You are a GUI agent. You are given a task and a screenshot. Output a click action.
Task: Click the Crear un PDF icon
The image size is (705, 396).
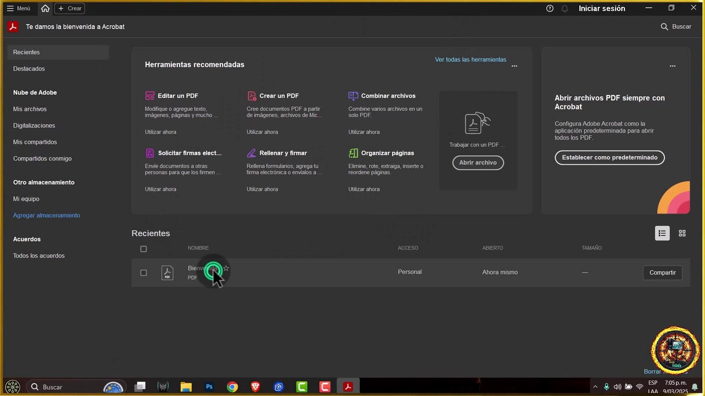(252, 96)
